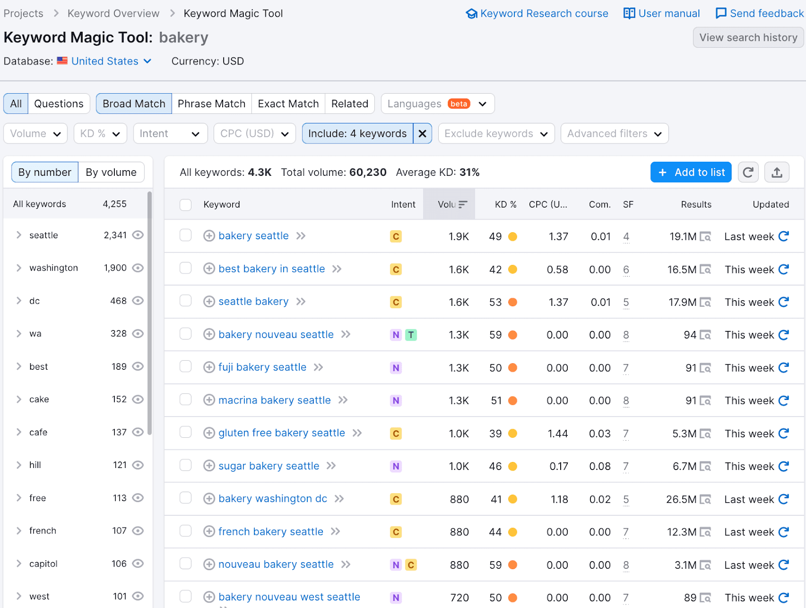Click the refresh icon next to Add to list

[x=748, y=172]
